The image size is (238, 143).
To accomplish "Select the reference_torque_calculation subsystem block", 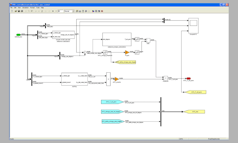I will [117, 39].
